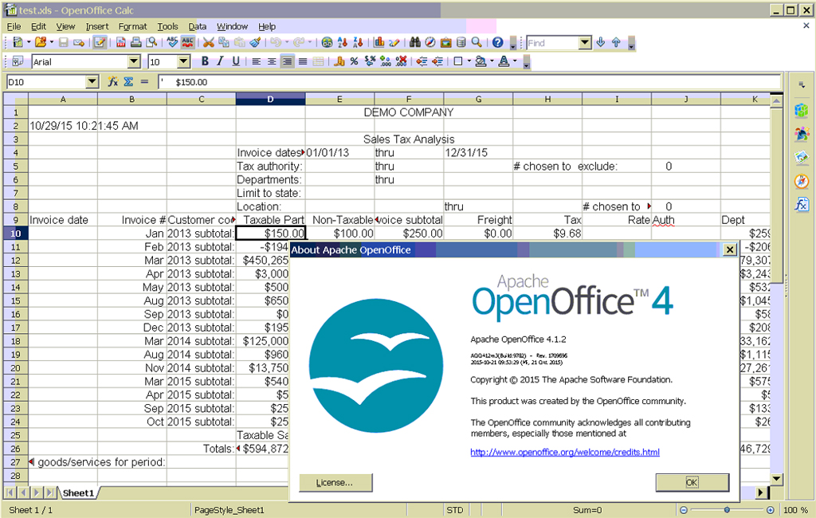Viewport: 816px width, 518px height.
Task: Click the Data Sources icon
Action: [461, 43]
